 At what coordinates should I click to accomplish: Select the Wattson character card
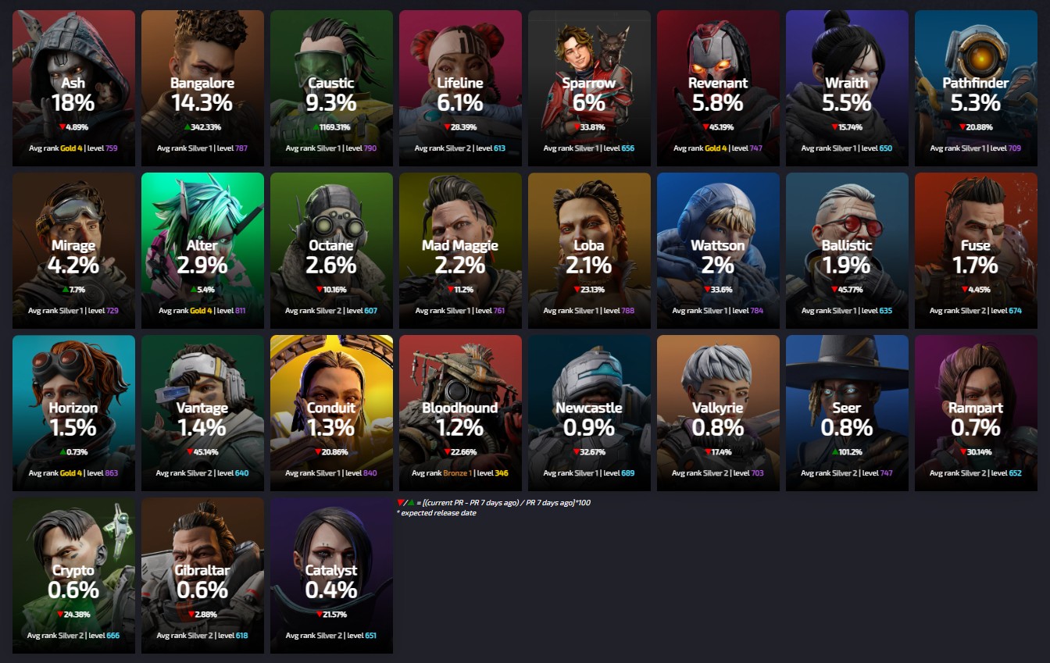718,251
